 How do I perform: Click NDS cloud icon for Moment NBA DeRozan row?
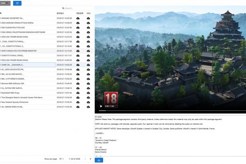click(x=88, y=83)
